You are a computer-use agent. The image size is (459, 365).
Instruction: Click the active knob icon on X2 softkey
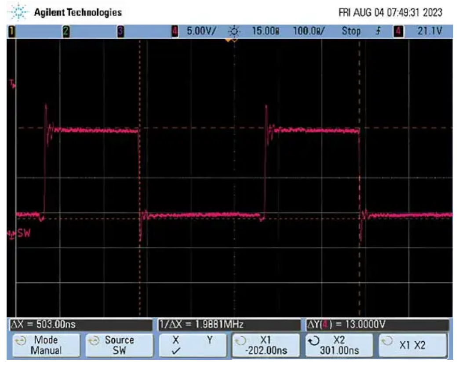point(314,341)
